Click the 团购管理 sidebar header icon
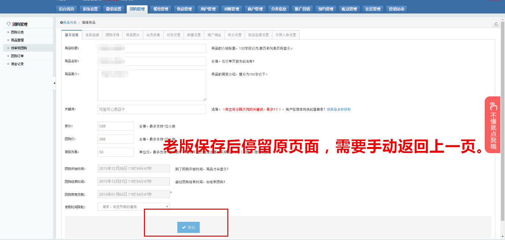The width and height of the screenshot is (505, 240). 9,24
